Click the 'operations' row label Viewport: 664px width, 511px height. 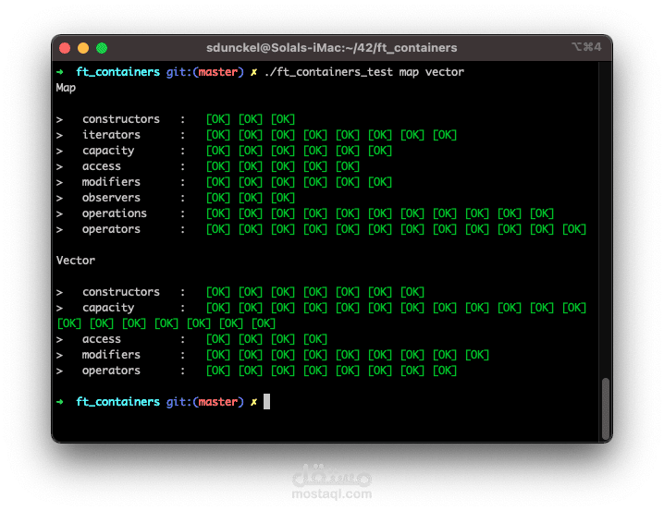115,213
